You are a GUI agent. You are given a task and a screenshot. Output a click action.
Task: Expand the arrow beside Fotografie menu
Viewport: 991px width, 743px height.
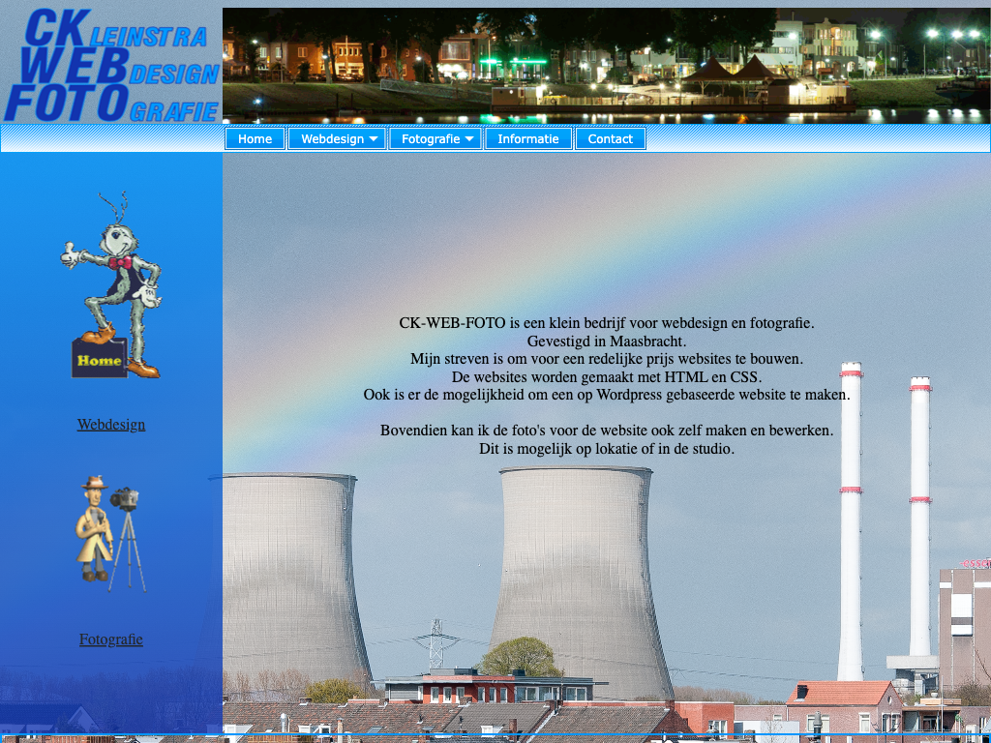(469, 139)
